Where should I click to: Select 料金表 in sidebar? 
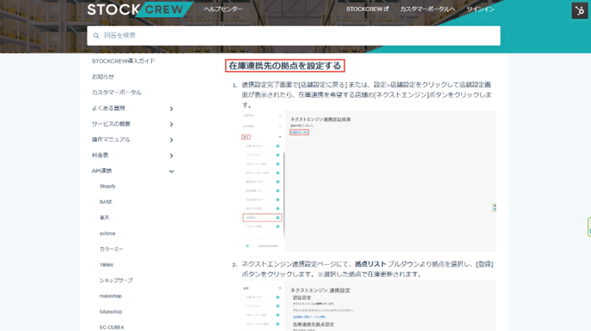pyautogui.click(x=100, y=155)
